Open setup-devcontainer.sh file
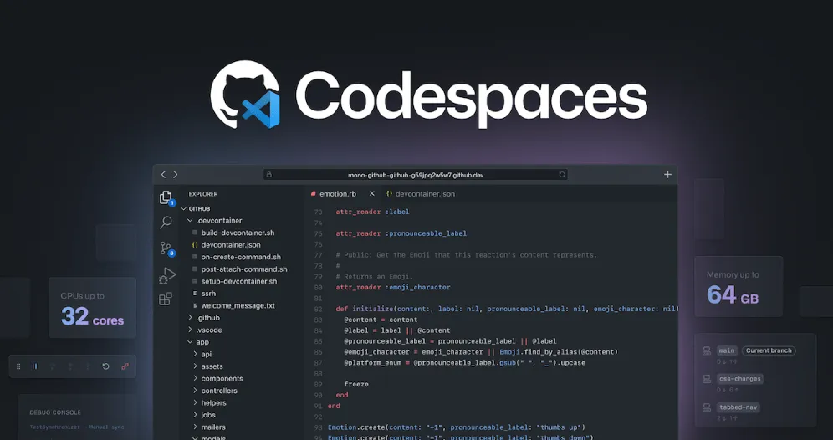This screenshot has width=833, height=440. pyautogui.click(x=239, y=282)
